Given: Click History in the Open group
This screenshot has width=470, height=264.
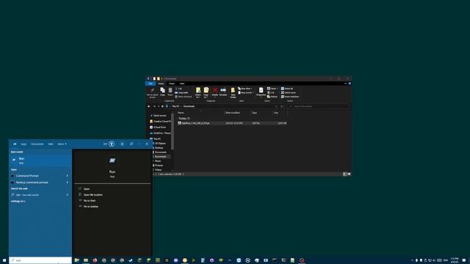Looking at the screenshot, I should pos(272,97).
